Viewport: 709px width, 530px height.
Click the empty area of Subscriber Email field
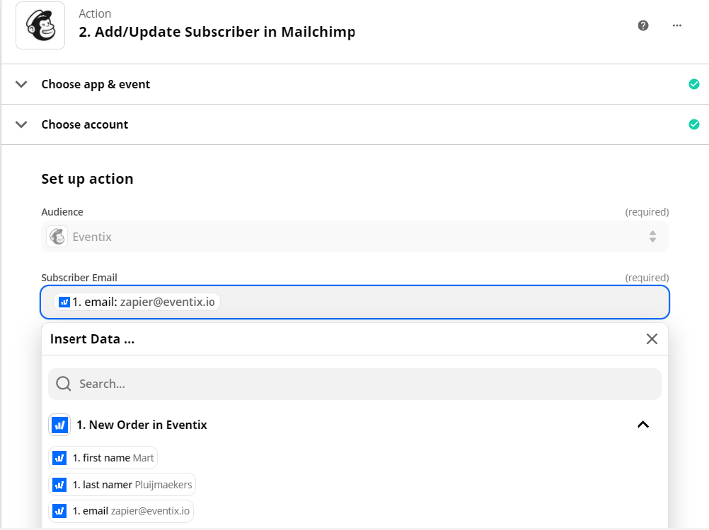coord(443,302)
